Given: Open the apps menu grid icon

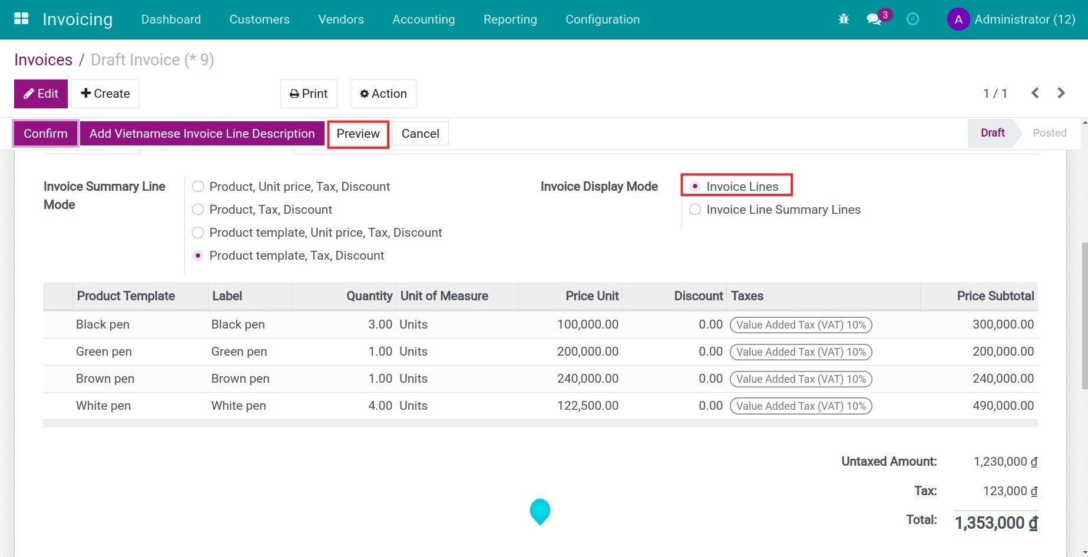Looking at the screenshot, I should tap(21, 18).
